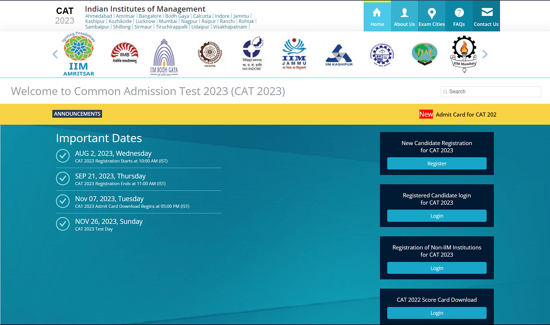This screenshot has height=325, width=550.
Task: Click the location pin icon above Exam Cities
Action: (x=432, y=13)
